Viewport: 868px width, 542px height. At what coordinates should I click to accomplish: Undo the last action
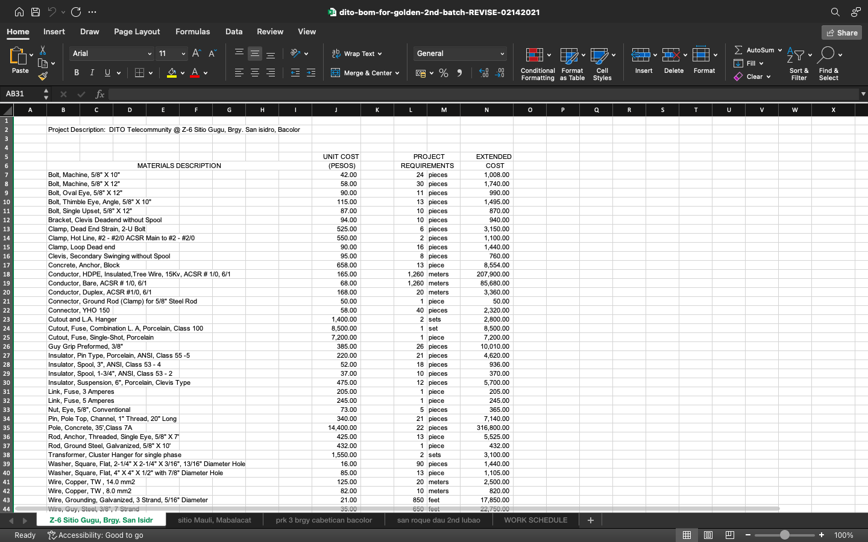coord(52,12)
